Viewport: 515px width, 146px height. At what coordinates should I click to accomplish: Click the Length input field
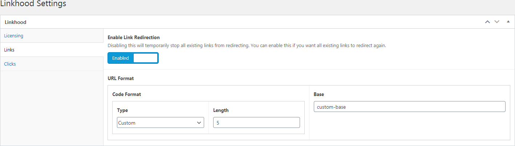click(256, 123)
